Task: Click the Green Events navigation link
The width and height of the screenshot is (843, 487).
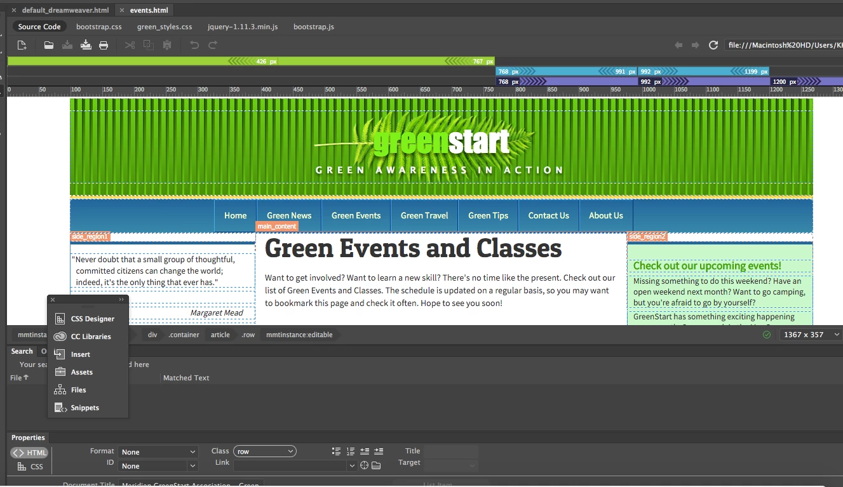Action: [x=356, y=216]
